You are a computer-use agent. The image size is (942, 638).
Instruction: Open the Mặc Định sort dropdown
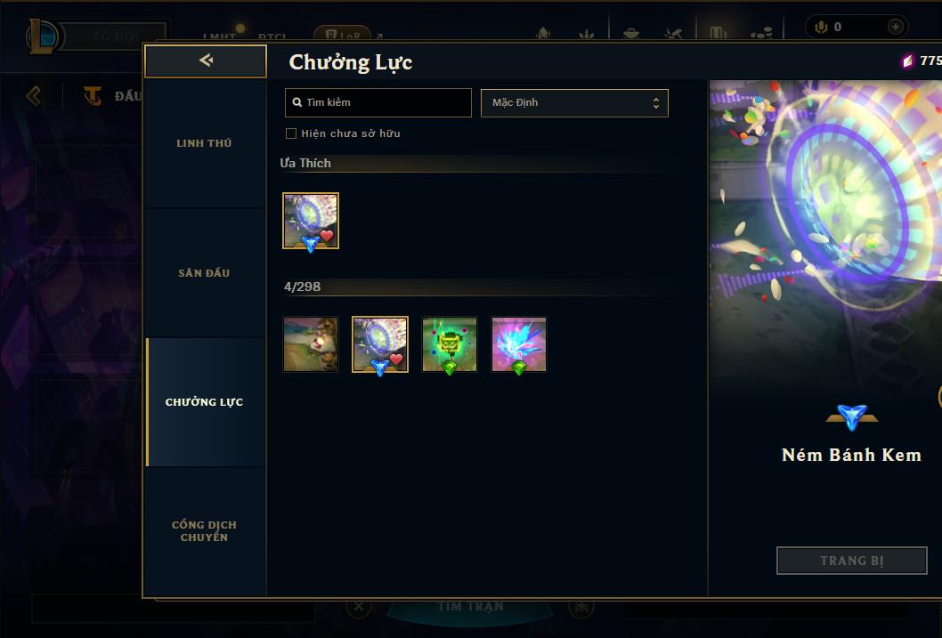574,102
